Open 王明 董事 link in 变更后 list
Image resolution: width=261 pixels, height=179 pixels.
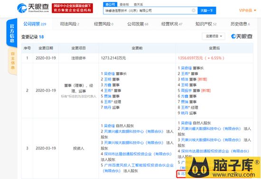click(185, 85)
